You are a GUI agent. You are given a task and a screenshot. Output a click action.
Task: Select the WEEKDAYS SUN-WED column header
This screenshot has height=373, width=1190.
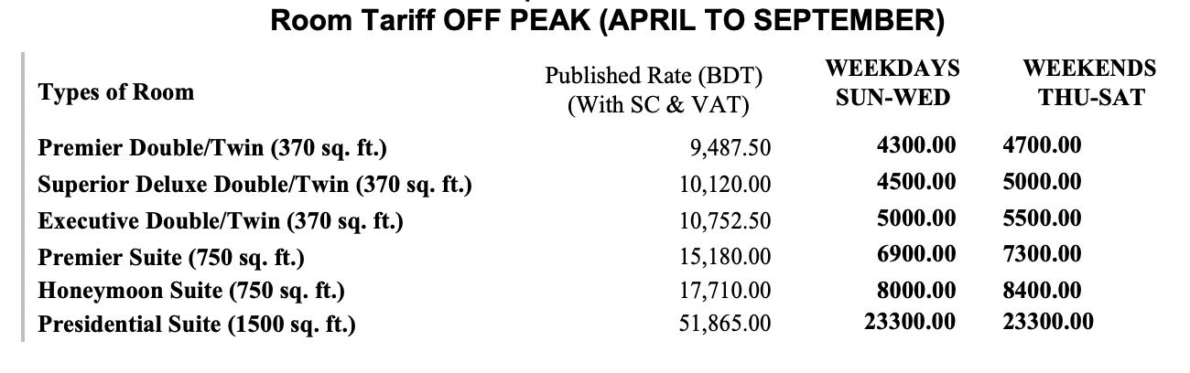(x=892, y=82)
